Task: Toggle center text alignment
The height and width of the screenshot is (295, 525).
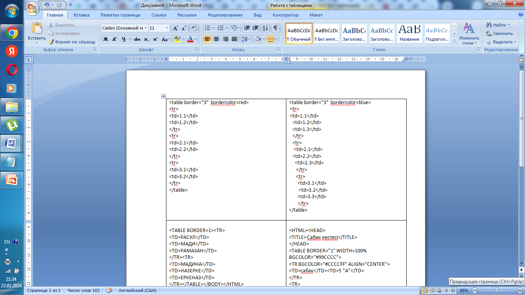Action: coord(216,39)
